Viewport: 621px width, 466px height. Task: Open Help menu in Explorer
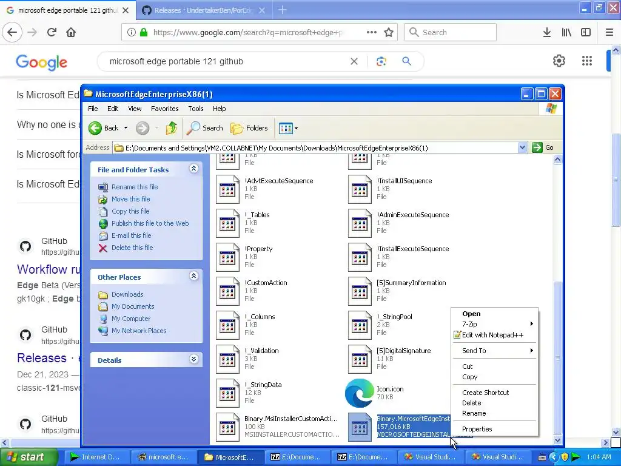pos(219,109)
